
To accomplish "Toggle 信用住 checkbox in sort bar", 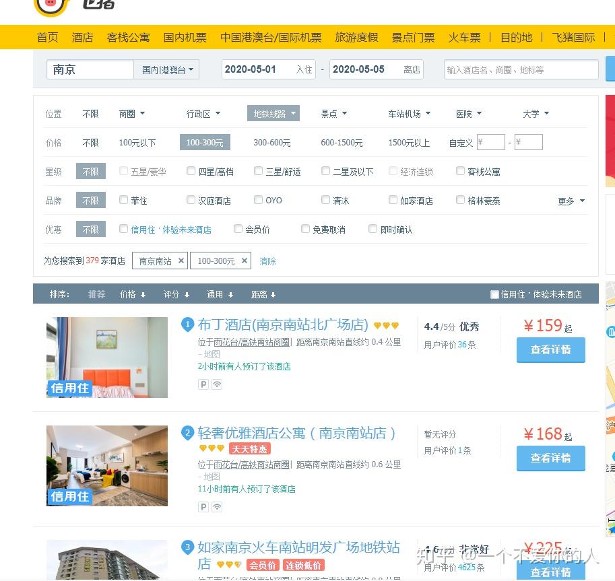I will coord(494,294).
